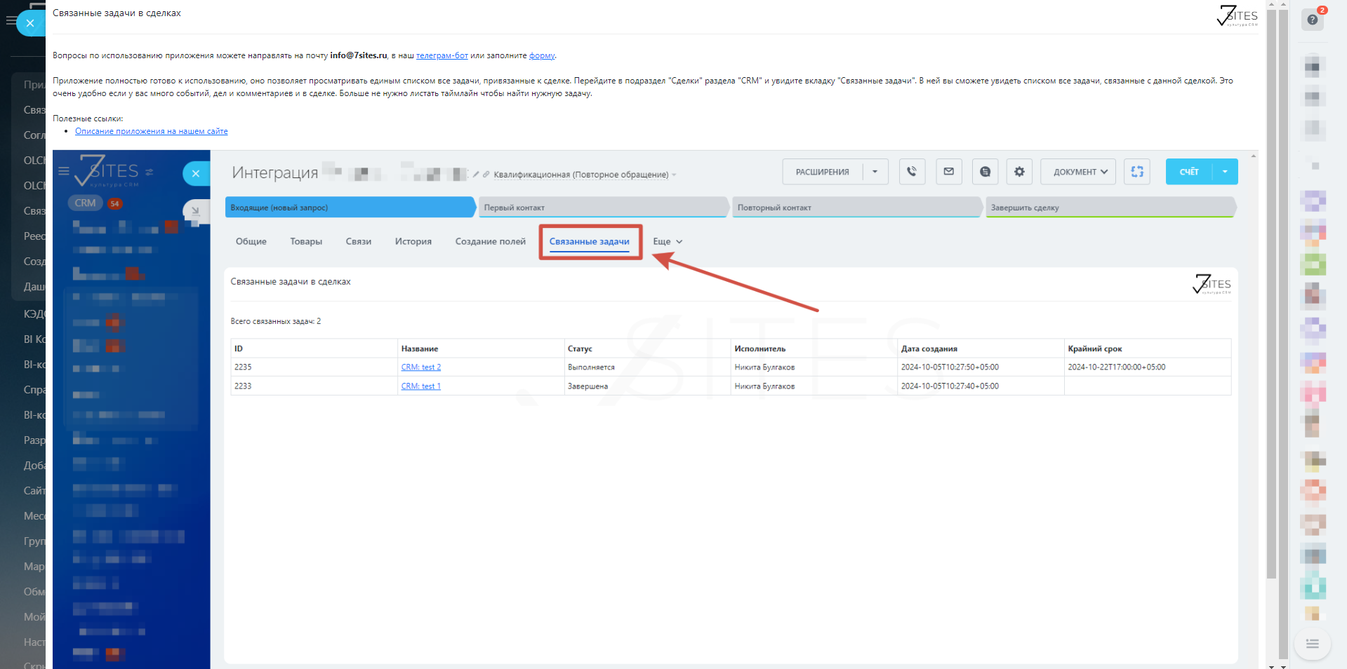Select the Первый контакт stage in progress bar

[602, 208]
